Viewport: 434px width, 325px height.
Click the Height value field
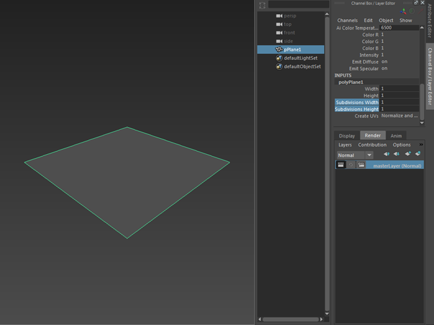(x=399, y=96)
